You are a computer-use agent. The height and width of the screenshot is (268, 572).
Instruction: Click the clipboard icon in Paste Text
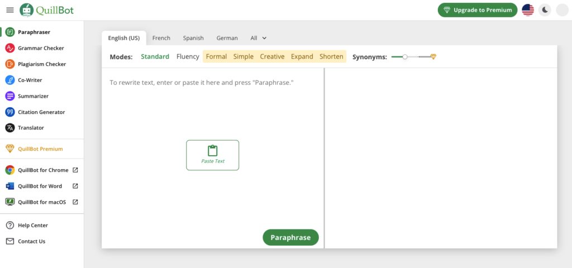tap(213, 151)
